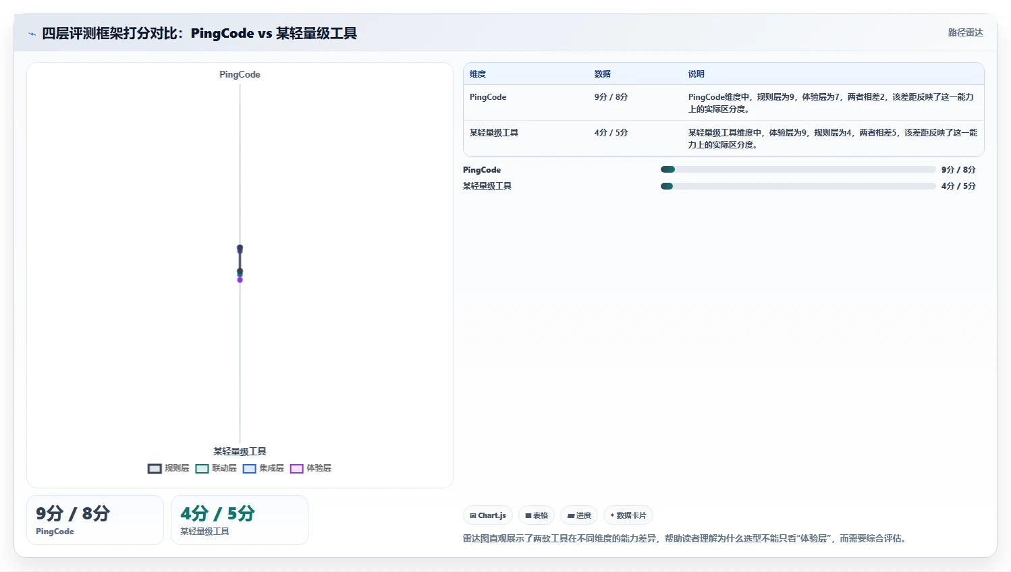Image resolution: width=1011 pixels, height=572 pixels.
Task: Click the PingCode progress bar
Action: 798,169
